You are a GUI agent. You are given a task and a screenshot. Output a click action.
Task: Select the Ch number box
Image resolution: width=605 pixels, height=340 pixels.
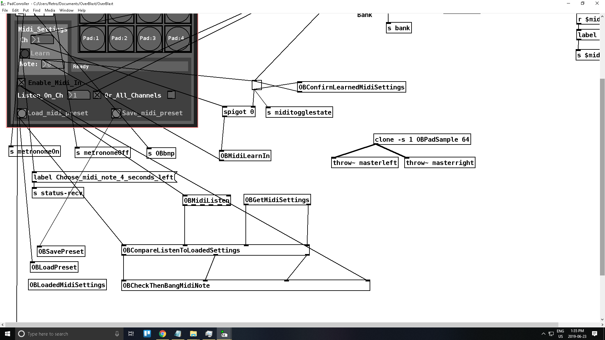[x=42, y=40]
